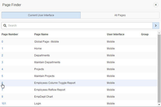Click into the Search input field

78,25
